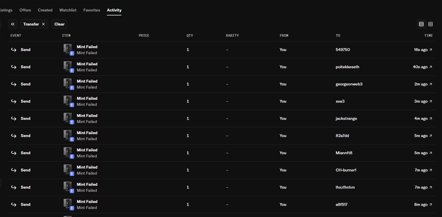
Task: Click the PRICE column header
Action: click(144, 36)
